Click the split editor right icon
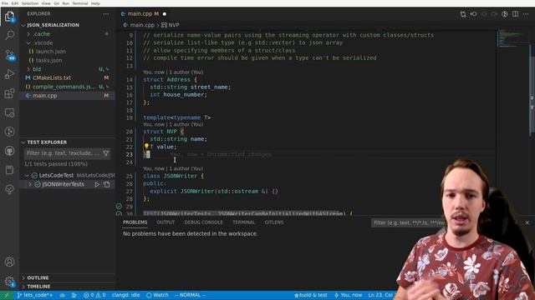535x300 pixels. coord(515,14)
